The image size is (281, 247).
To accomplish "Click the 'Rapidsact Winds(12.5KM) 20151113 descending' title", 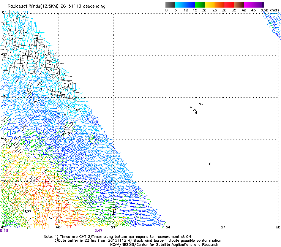I will [57, 6].
